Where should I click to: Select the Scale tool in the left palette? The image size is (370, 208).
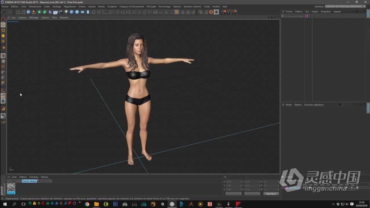point(3,36)
